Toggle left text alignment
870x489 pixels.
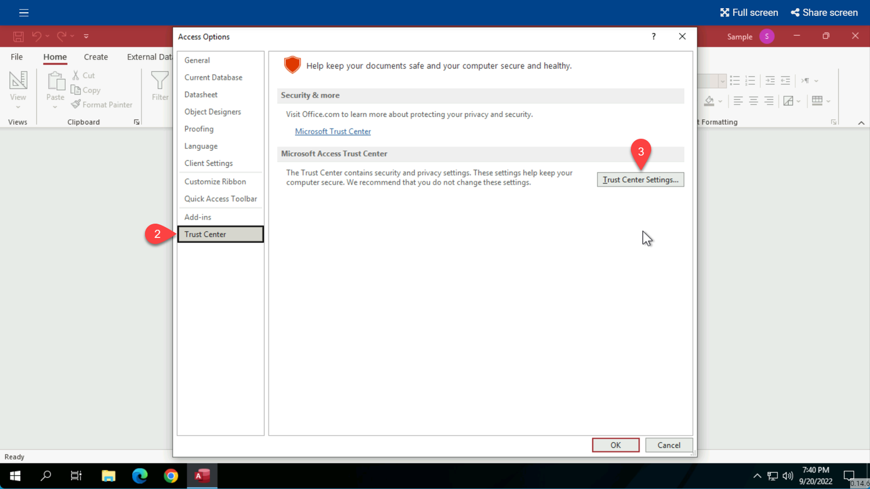738,101
